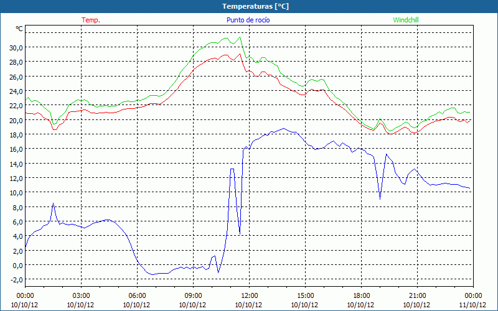Click the '0,0' y-axis value
The image size is (498, 311).
click(x=17, y=266)
